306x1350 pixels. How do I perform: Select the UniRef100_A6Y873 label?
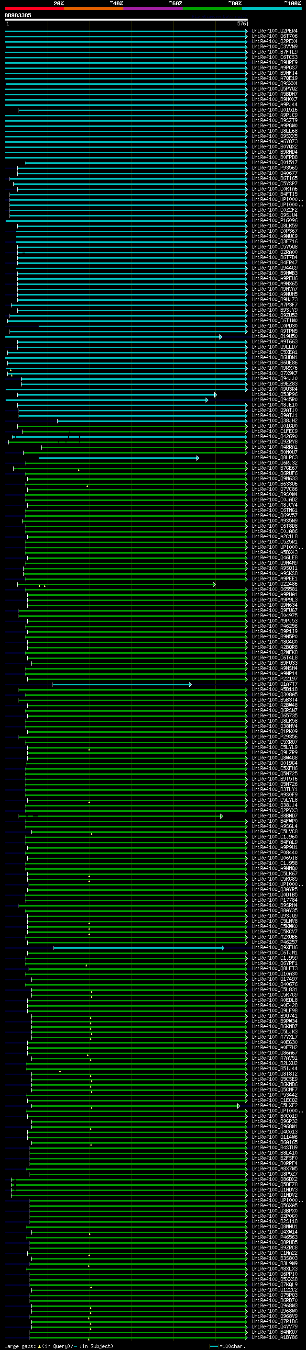click(x=274, y=141)
